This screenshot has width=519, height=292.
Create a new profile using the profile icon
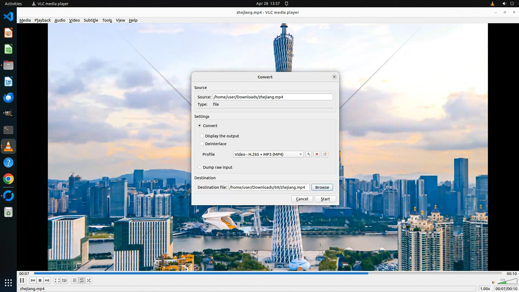(325, 154)
